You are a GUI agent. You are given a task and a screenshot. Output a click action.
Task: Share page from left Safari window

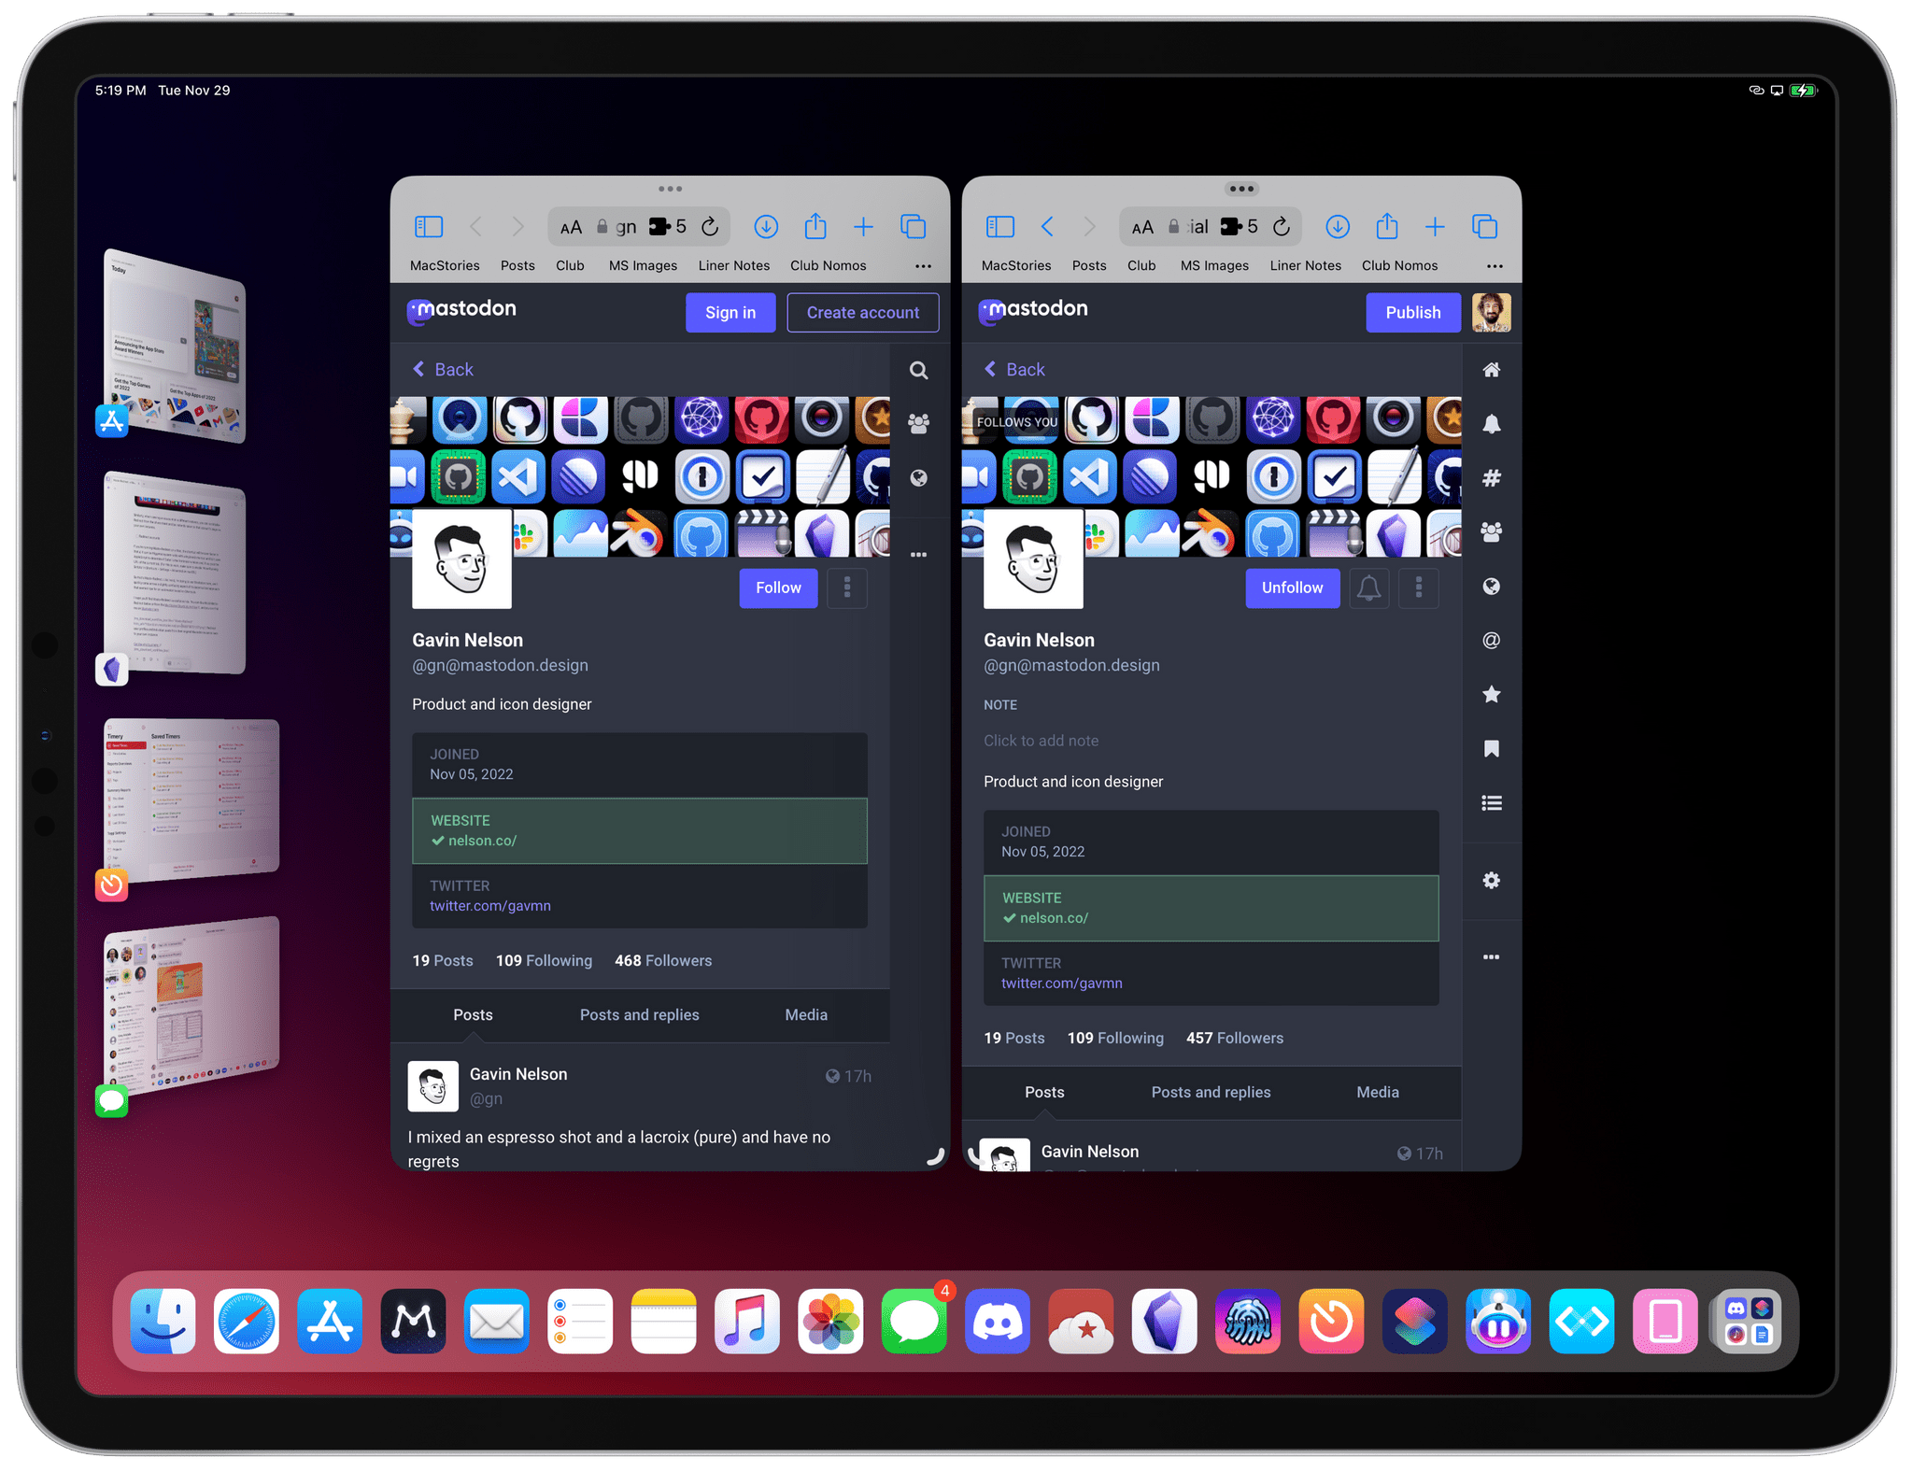[815, 225]
